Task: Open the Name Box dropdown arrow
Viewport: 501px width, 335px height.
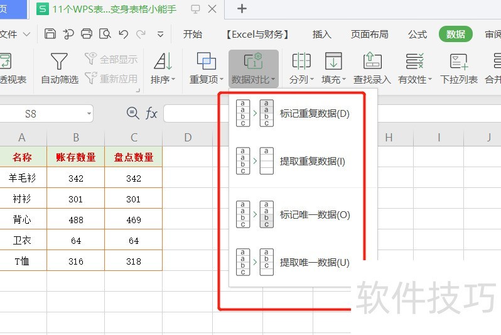Action: coord(89,114)
